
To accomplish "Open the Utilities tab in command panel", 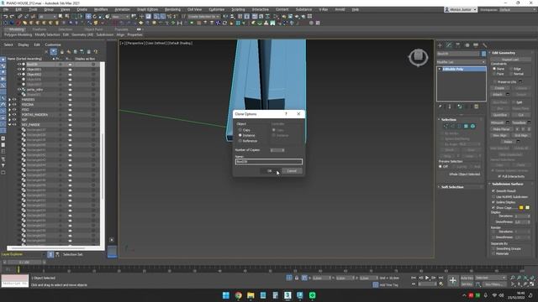I will 484,45.
